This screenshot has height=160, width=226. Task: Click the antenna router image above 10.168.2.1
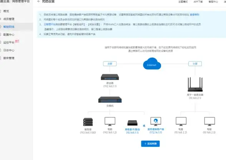click(x=195, y=84)
